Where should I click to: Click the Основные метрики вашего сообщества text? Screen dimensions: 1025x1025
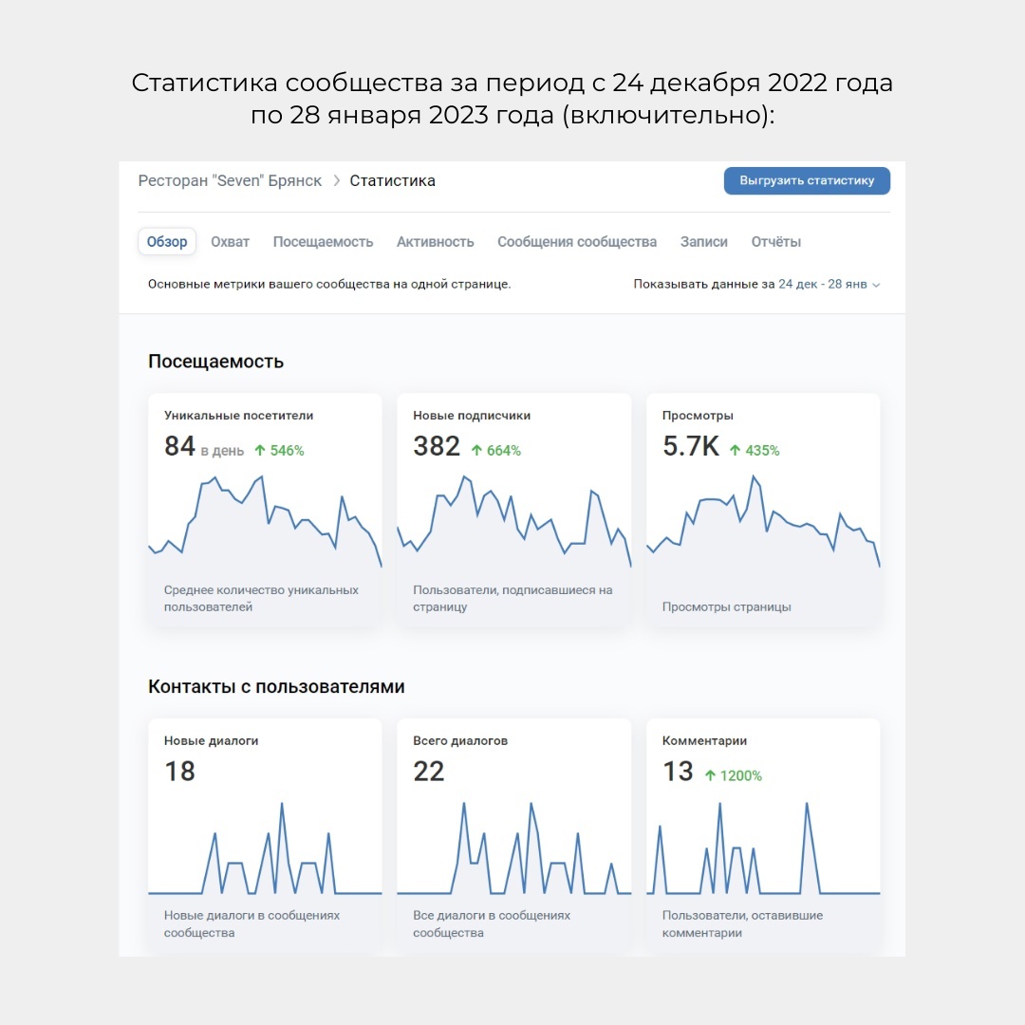pos(329,285)
